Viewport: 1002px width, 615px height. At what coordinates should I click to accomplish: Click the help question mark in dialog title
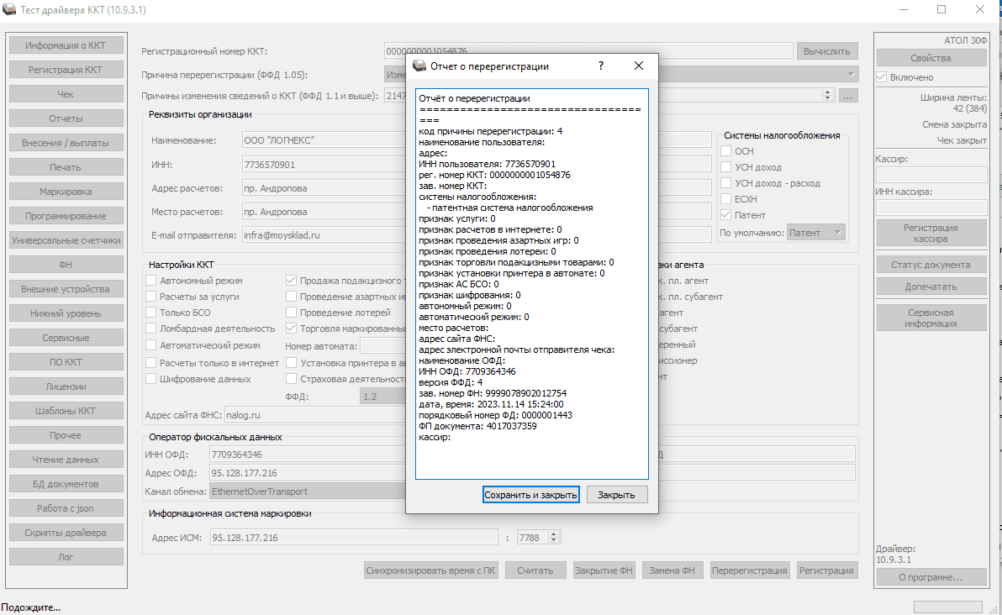(600, 66)
